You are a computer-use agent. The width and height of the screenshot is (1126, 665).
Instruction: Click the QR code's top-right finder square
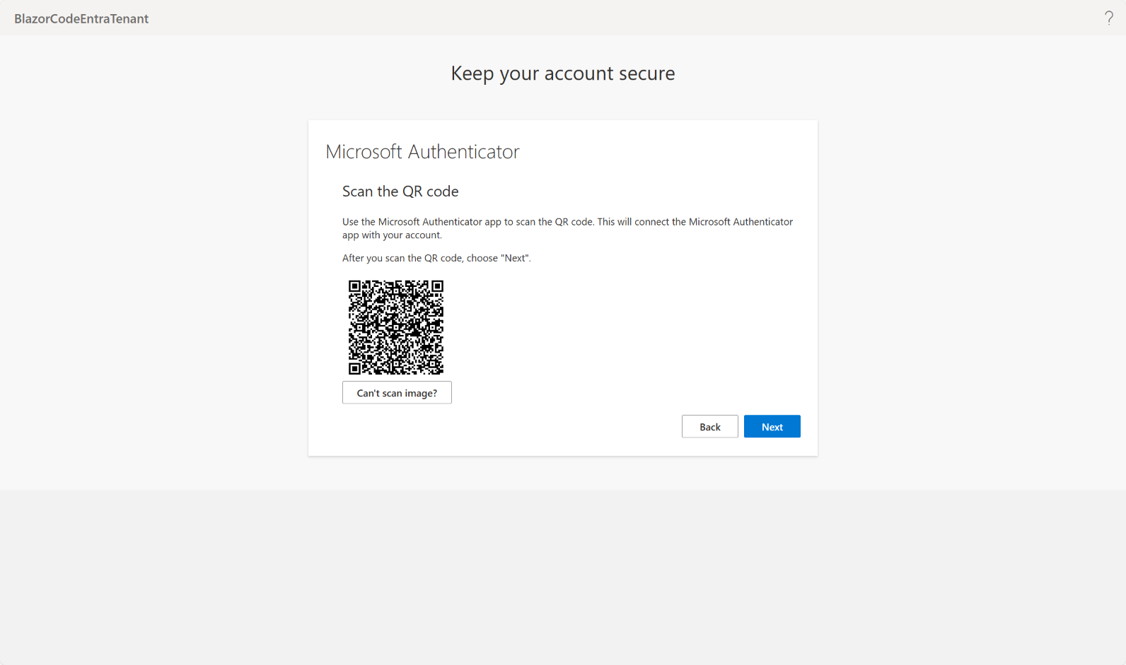(437, 286)
